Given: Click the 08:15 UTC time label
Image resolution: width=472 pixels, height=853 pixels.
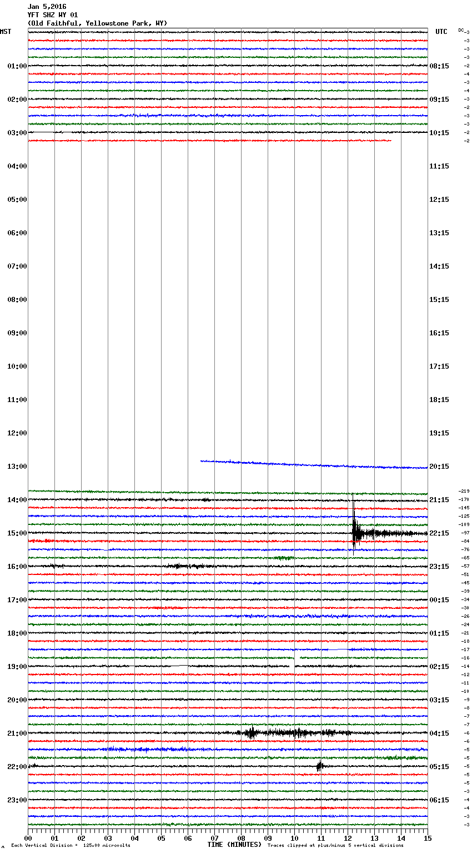Looking at the screenshot, I should [x=439, y=66].
